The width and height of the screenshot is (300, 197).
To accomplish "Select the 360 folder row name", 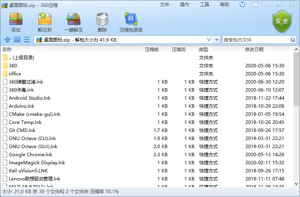I will [x=13, y=66].
